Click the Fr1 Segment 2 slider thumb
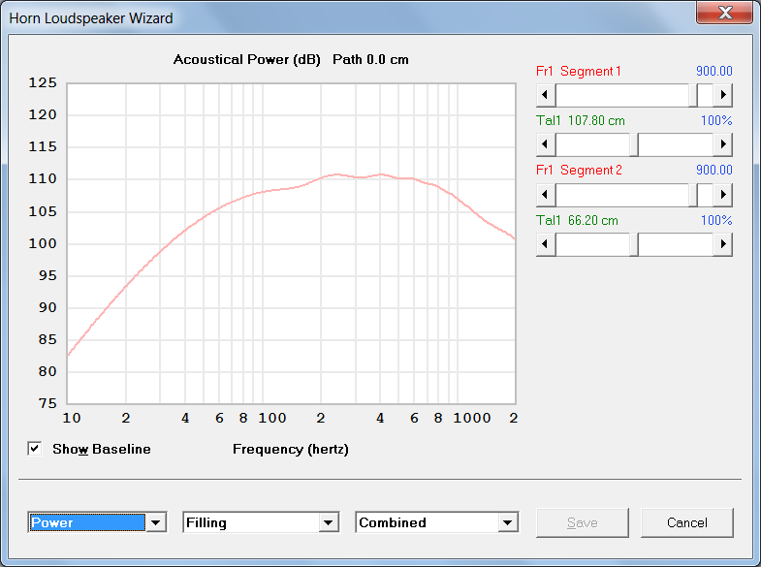Image resolution: width=761 pixels, height=567 pixels. click(693, 195)
